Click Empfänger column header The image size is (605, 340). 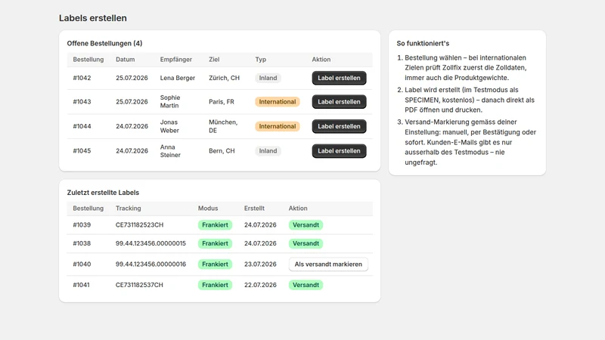(x=176, y=60)
